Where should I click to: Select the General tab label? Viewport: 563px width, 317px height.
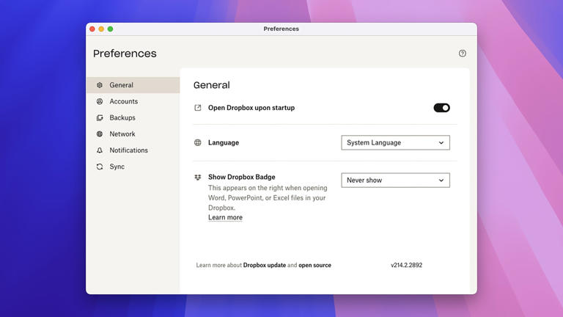(x=122, y=85)
